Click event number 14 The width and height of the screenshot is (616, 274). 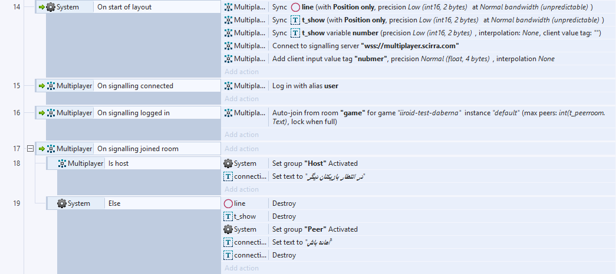point(17,7)
